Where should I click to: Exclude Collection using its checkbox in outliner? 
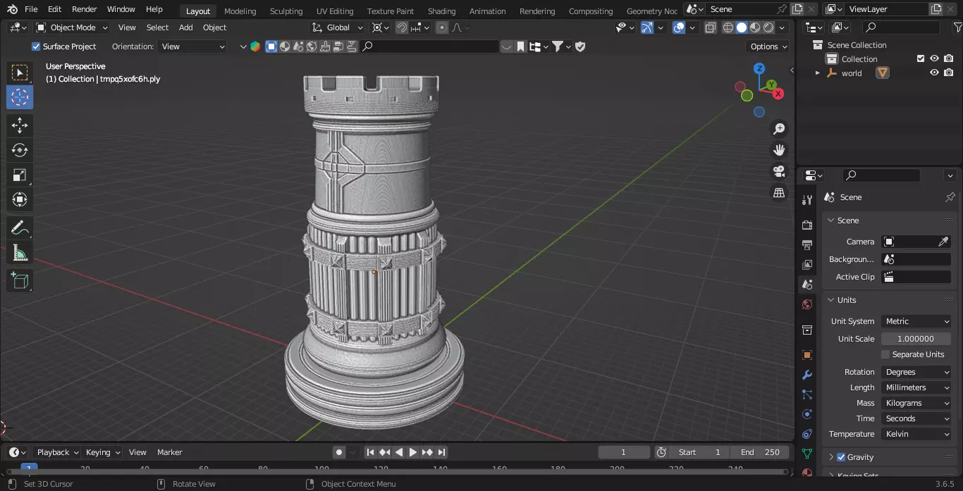[x=920, y=59]
